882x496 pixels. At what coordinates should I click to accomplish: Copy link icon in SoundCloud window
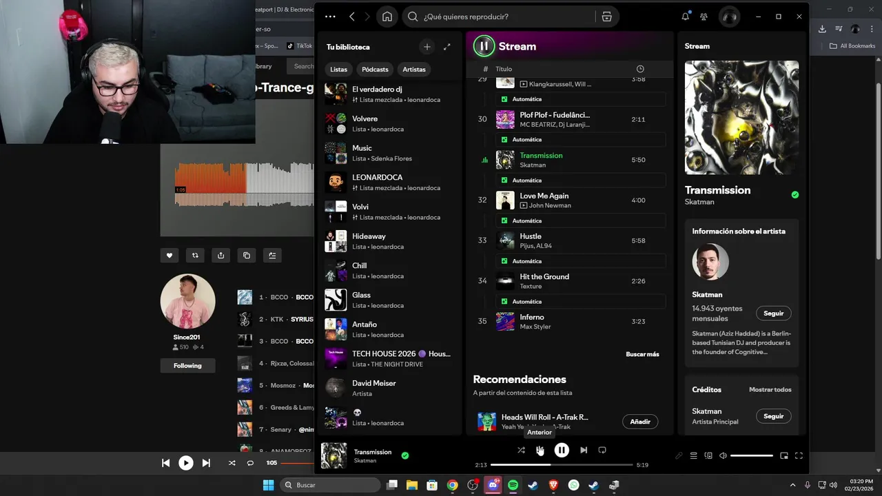pyautogui.click(x=247, y=255)
